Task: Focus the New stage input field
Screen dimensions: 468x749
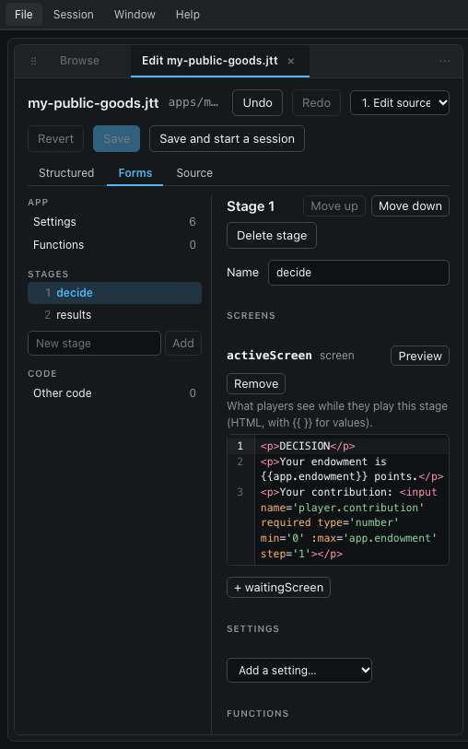Action: pyautogui.click(x=95, y=344)
